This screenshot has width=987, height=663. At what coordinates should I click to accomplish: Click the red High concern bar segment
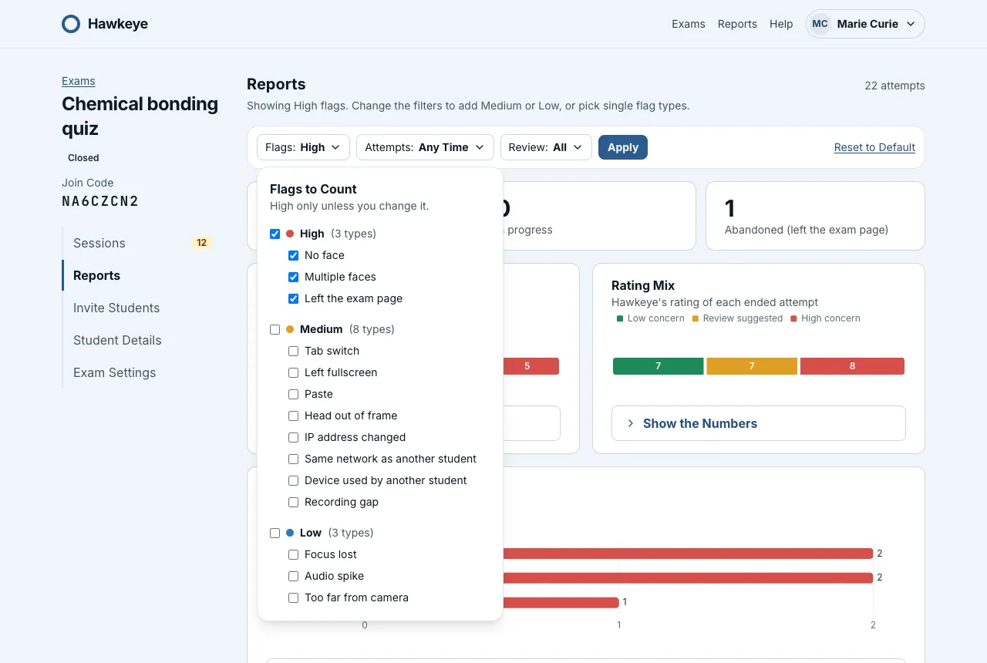852,366
